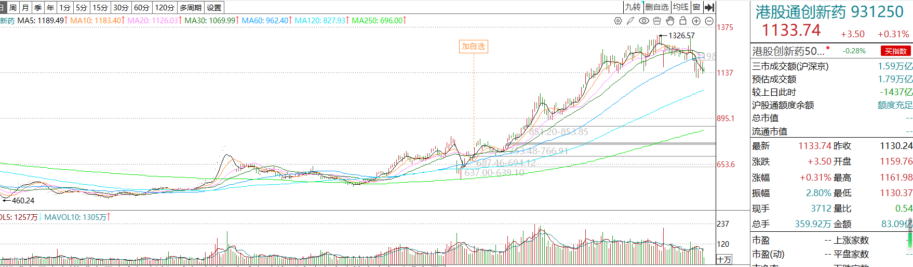The width and height of the screenshot is (913, 267).
Task: Click the 九转 indicator button
Action: [x=633, y=7]
